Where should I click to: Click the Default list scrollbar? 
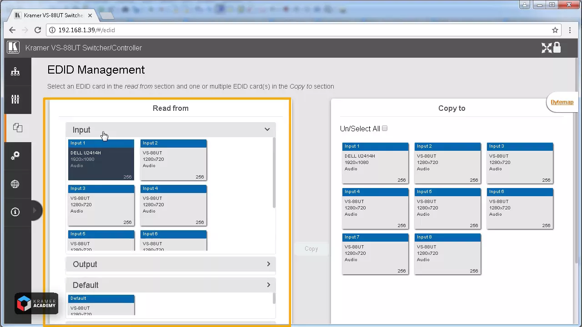coord(274,298)
